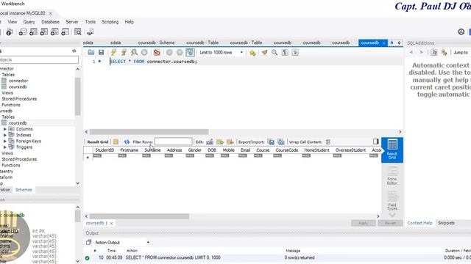This screenshot has height=264, width=471.
Task: Execute statement under cursor lightning icon
Action: (124, 52)
